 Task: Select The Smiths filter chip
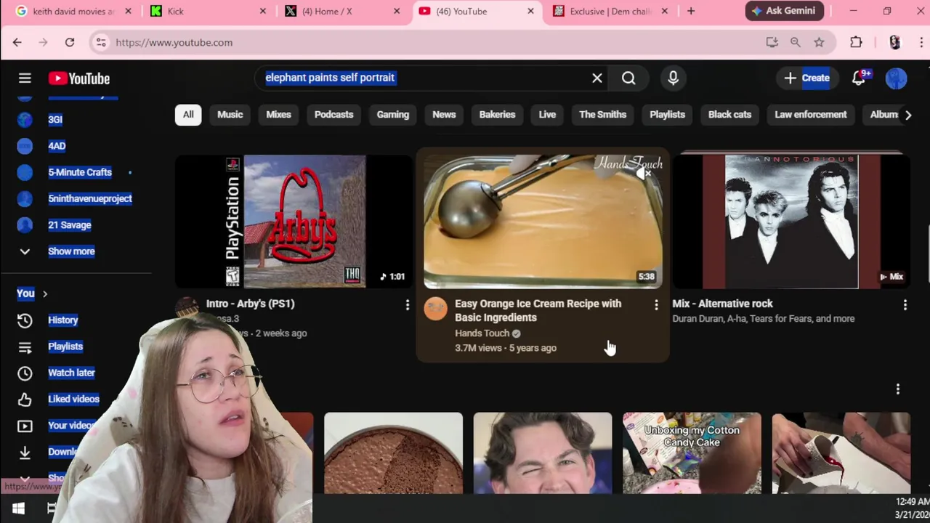[602, 114]
